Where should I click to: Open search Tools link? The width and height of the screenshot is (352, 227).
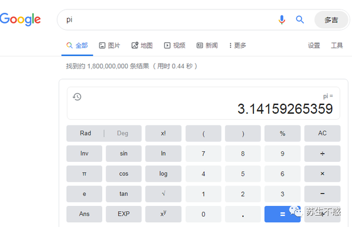point(337,46)
